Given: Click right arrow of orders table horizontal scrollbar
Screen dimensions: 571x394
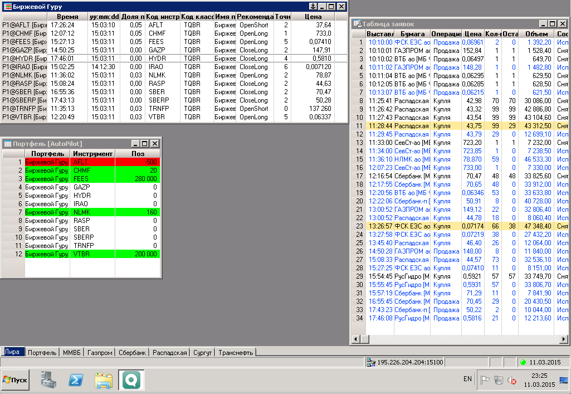Looking at the screenshot, I should (x=564, y=339).
